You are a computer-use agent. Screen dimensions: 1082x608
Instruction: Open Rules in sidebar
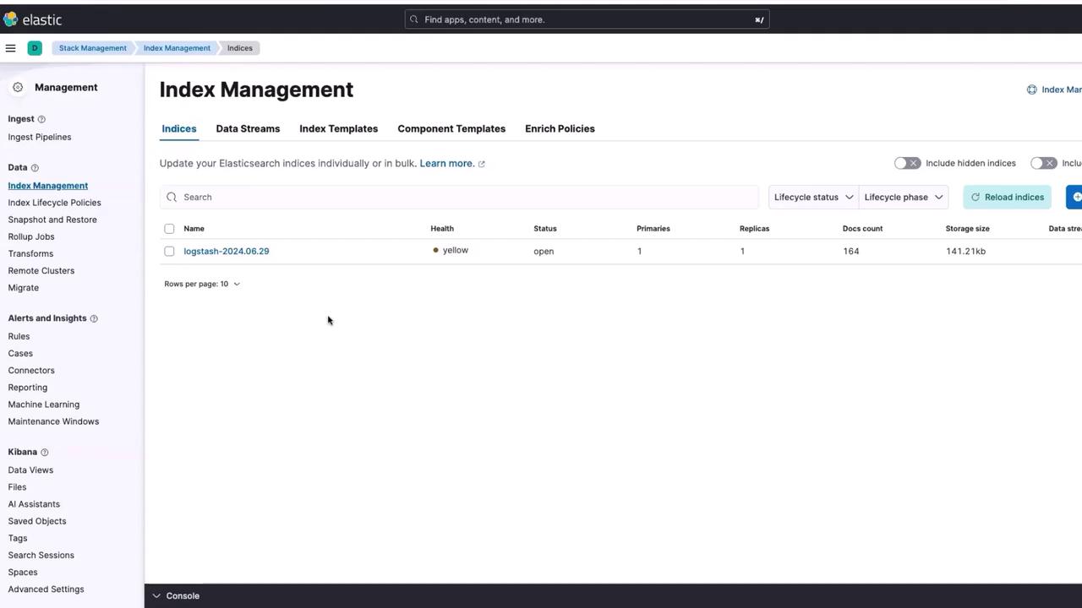tap(19, 336)
